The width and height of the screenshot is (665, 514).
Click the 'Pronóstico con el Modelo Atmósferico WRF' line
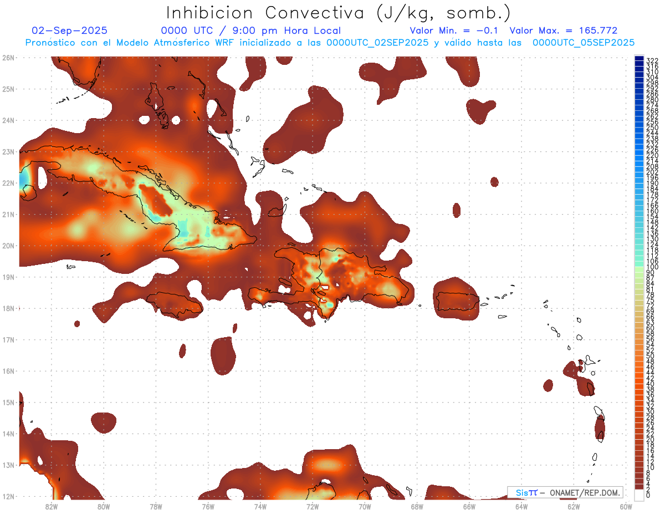330,43
